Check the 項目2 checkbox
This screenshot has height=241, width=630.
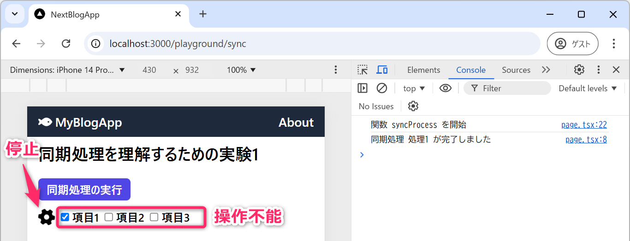pyautogui.click(x=109, y=217)
